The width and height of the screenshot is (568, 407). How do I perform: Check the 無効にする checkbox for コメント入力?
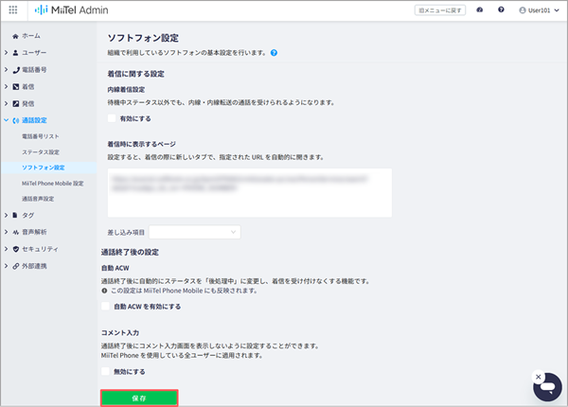[x=105, y=372]
